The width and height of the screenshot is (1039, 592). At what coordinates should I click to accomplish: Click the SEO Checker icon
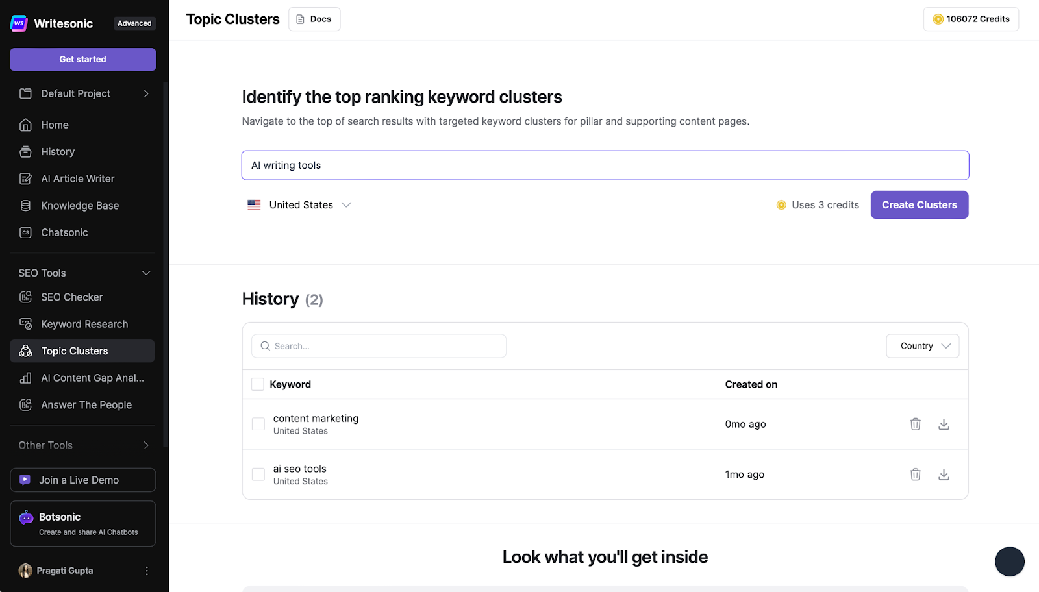coord(26,297)
